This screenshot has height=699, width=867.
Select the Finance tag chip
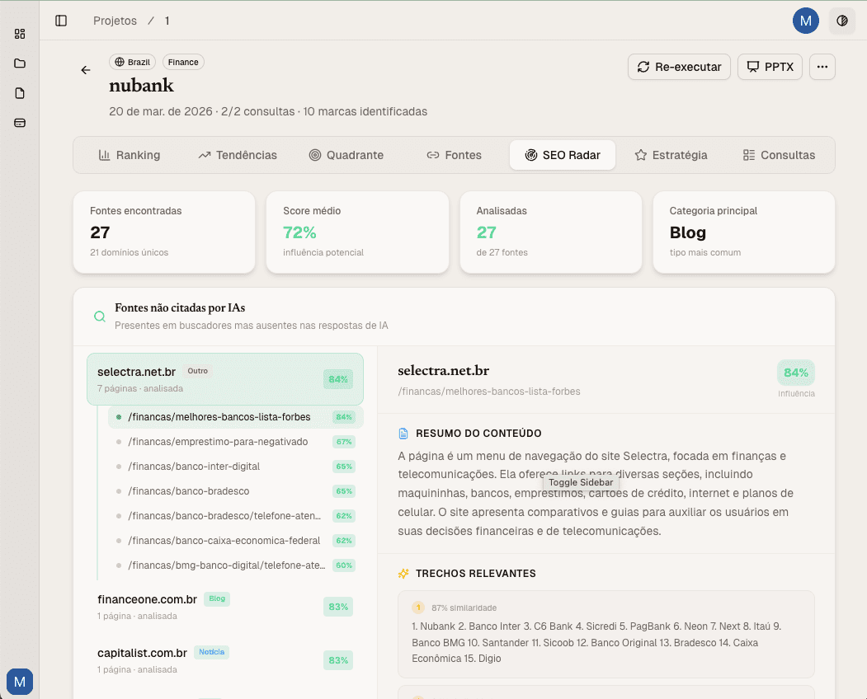(183, 62)
